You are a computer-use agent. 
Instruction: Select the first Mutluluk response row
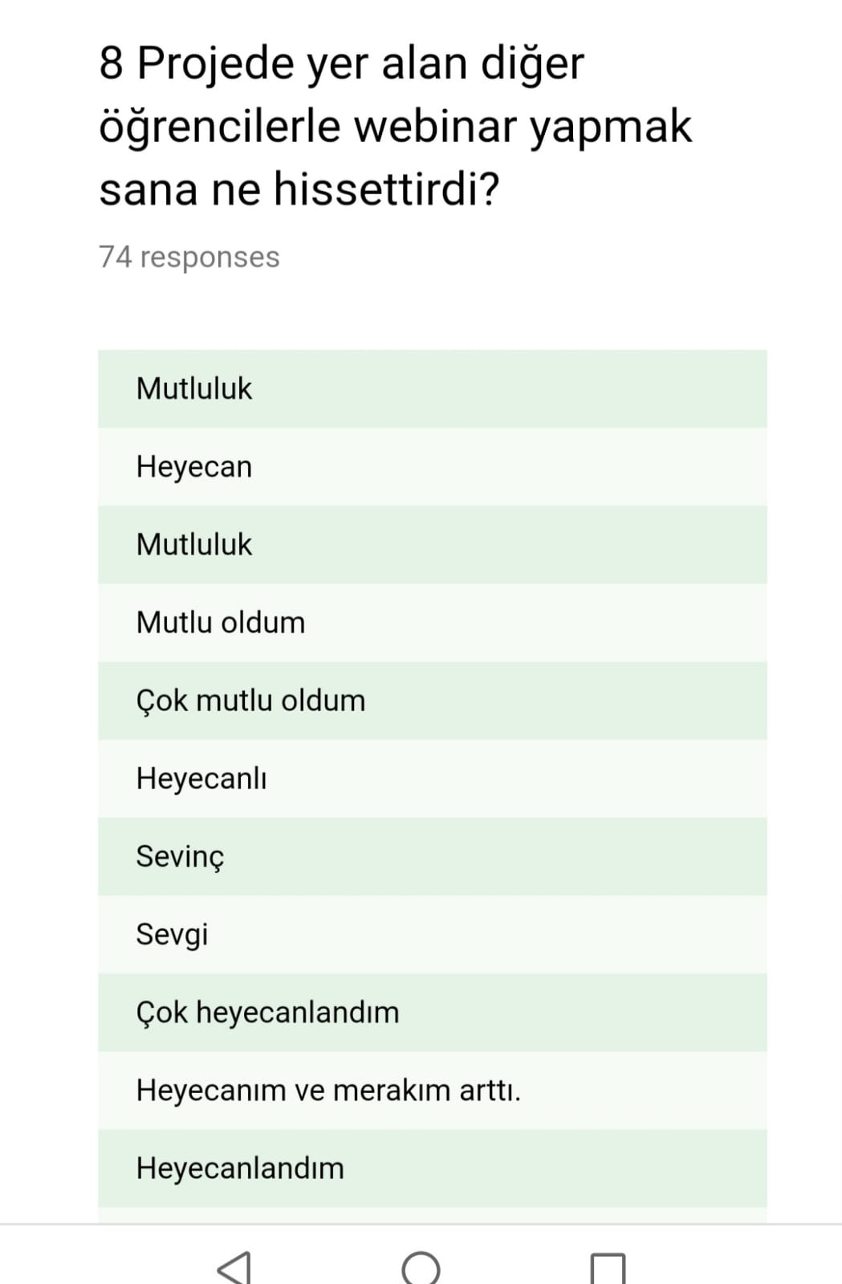point(432,388)
